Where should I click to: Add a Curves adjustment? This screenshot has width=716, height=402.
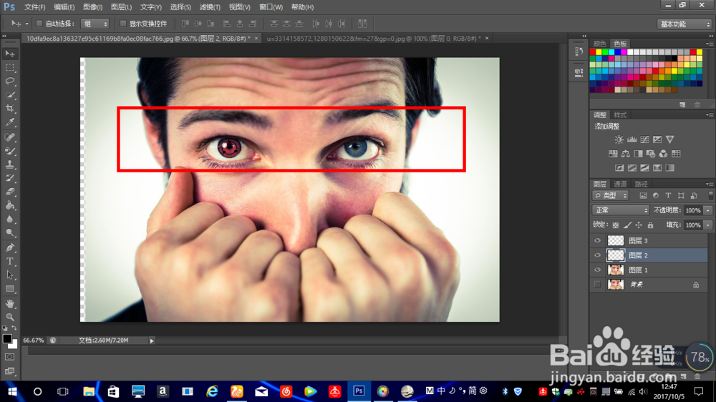tap(645, 139)
